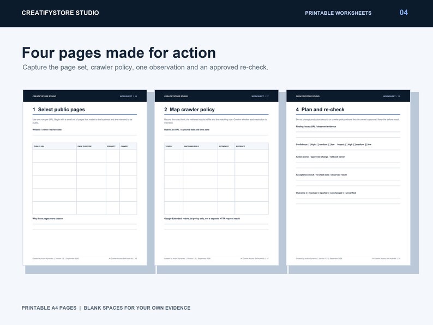The height and width of the screenshot is (325, 433).
Task: Click the 'PRINTABLE A4 PAGES' footer text
Action: click(49, 308)
